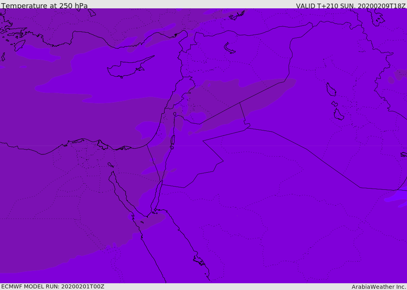407x290 pixels.
Task: Select the 'ArabiaWeather Inc.' credit text
Action: click(379, 287)
